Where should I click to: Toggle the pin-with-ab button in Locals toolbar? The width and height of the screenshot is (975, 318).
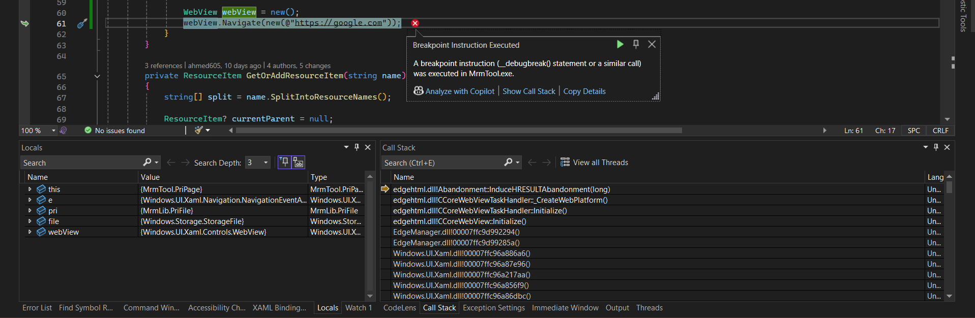pyautogui.click(x=298, y=163)
